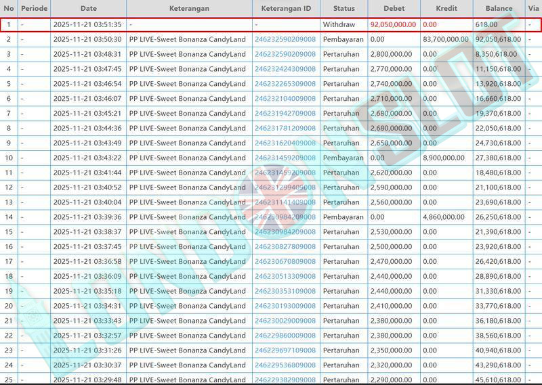Open Keterangan ID link 246232265309008
This screenshot has height=385, width=542.
tap(285, 84)
